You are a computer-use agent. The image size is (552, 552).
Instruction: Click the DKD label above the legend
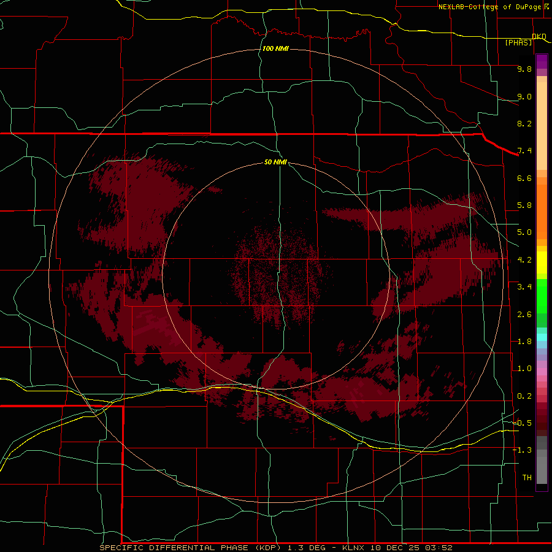coord(539,36)
